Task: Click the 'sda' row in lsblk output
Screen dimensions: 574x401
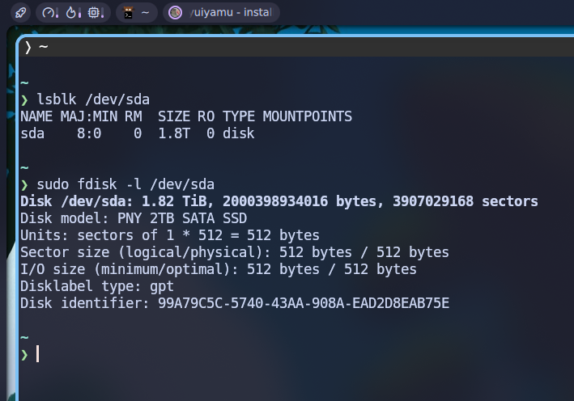Action: coord(138,133)
